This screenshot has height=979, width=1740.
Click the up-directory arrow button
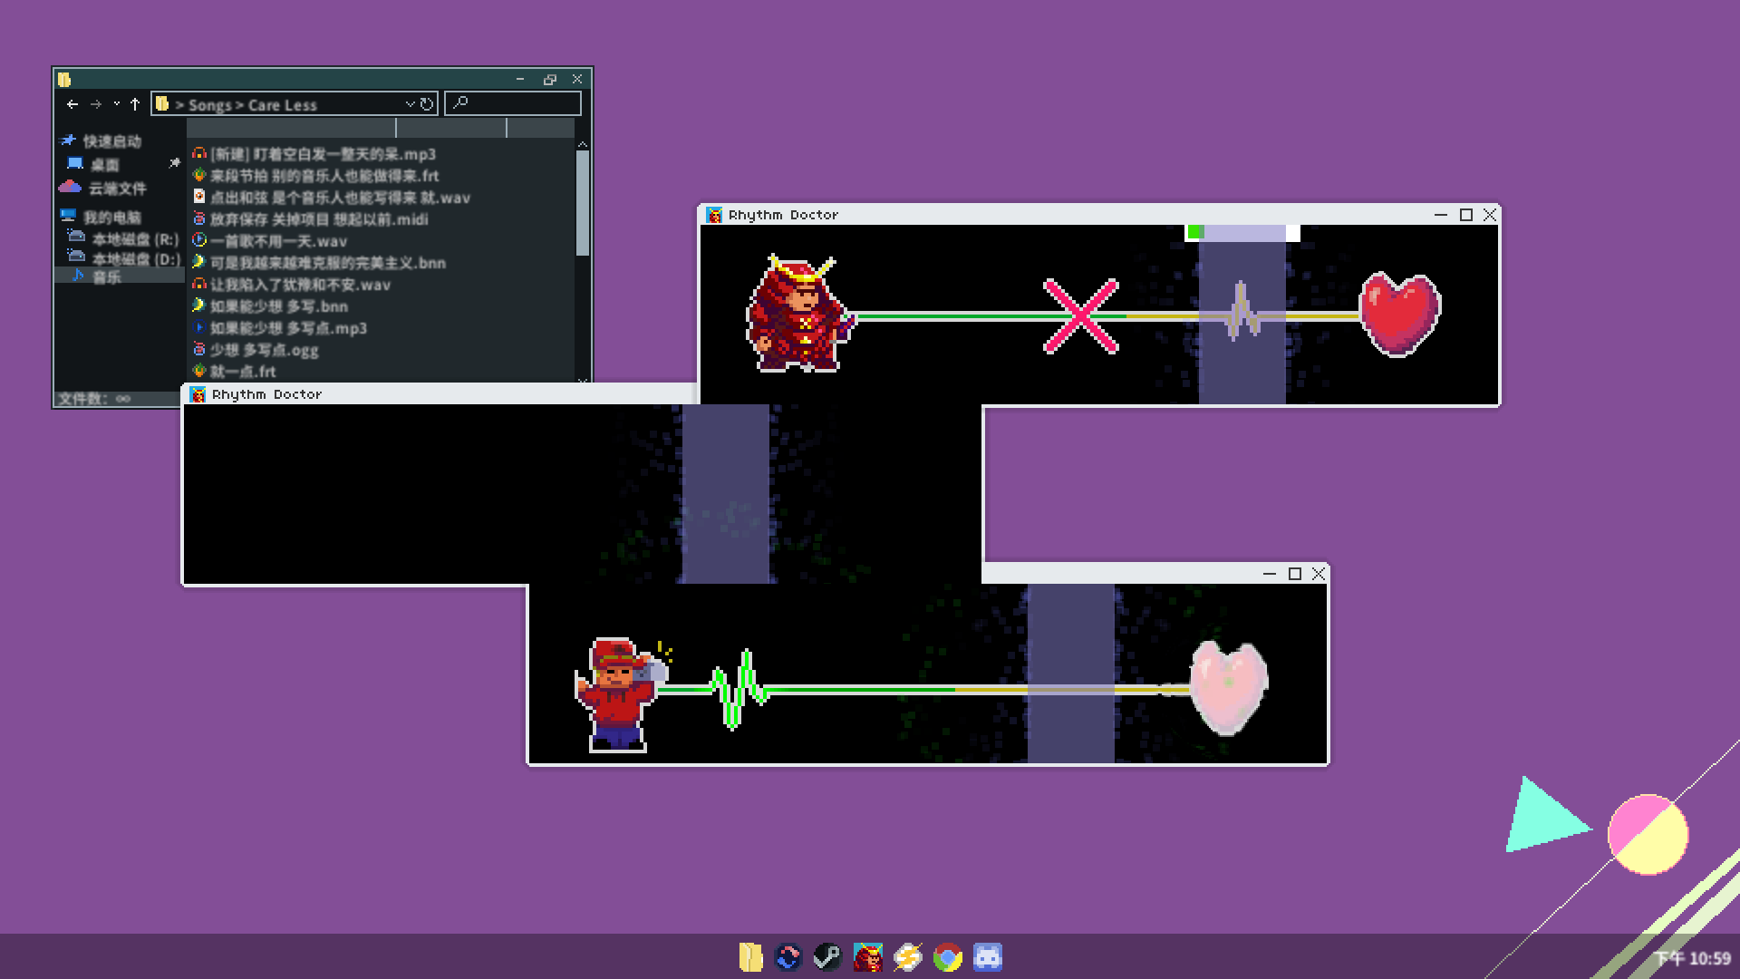[135, 104]
